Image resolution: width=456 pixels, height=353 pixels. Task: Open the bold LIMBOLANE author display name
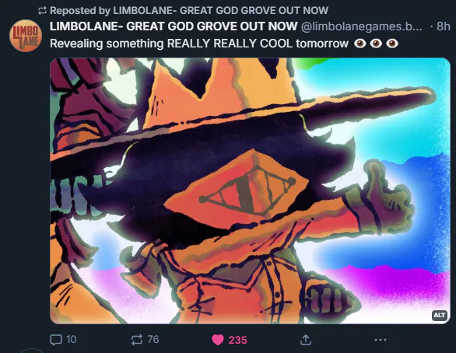pos(174,26)
